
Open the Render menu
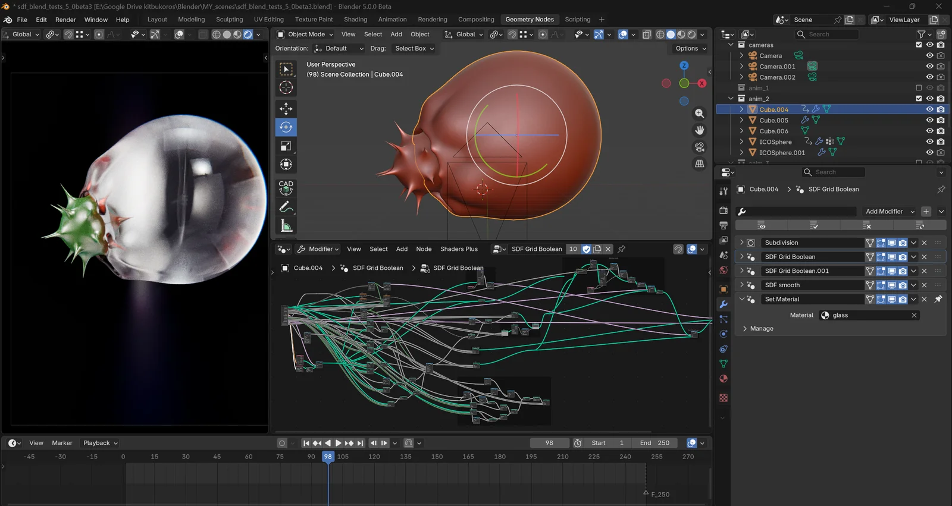pyautogui.click(x=65, y=20)
